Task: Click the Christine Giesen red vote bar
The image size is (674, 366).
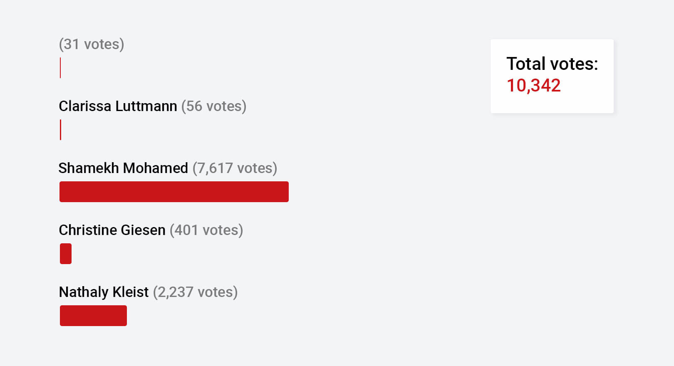Action: point(66,254)
